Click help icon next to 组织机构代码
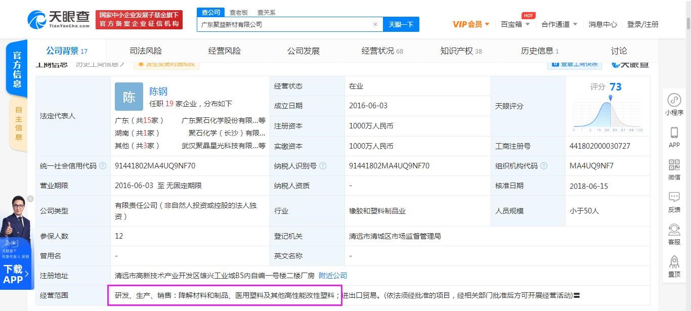This screenshot has width=691, height=311. click(x=544, y=166)
